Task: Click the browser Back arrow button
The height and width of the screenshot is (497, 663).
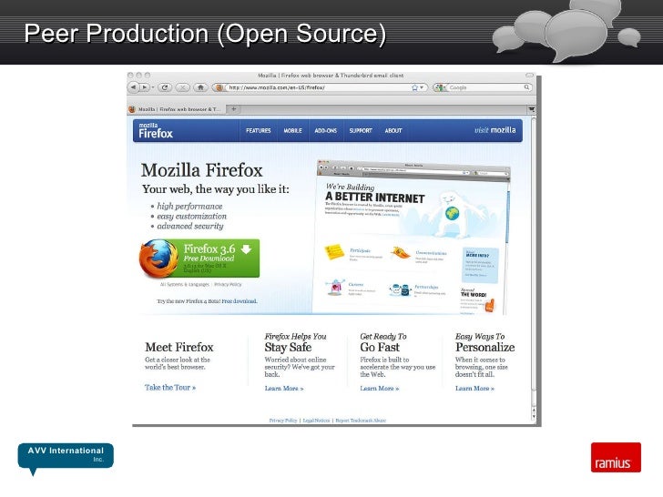Action: coord(133,87)
